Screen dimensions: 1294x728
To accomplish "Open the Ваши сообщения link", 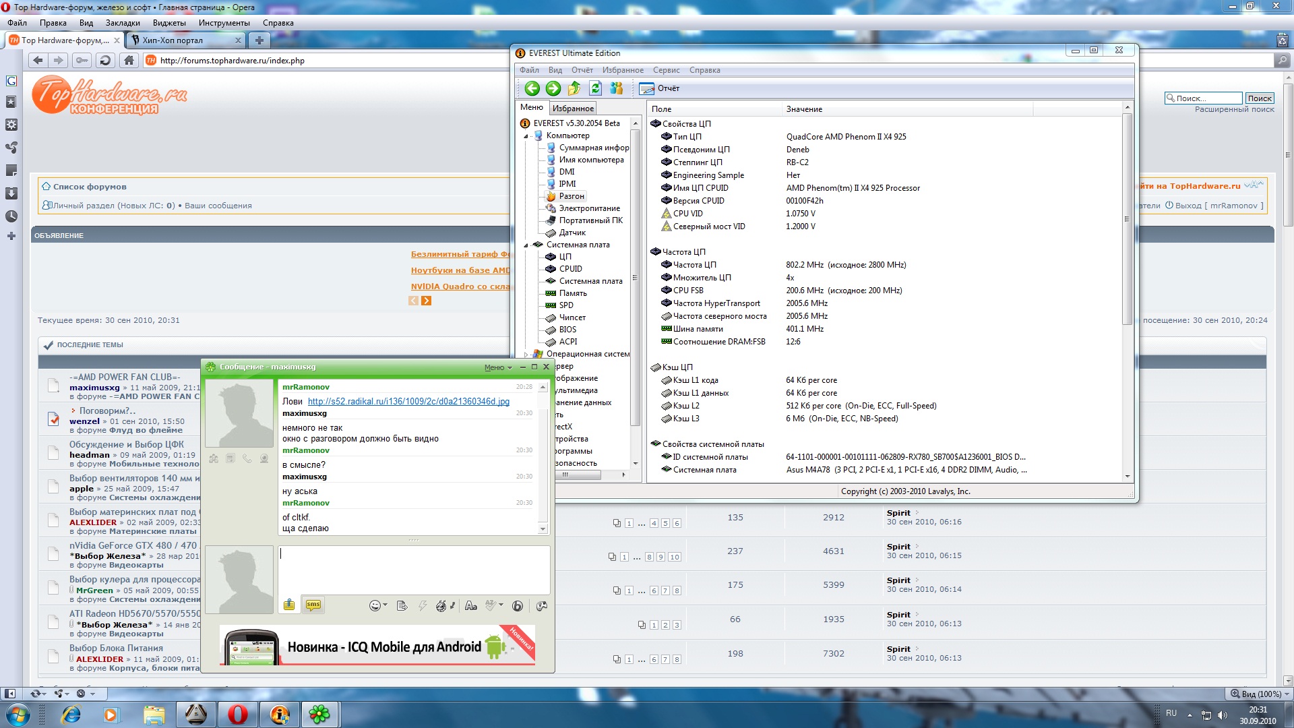I will [x=218, y=206].
